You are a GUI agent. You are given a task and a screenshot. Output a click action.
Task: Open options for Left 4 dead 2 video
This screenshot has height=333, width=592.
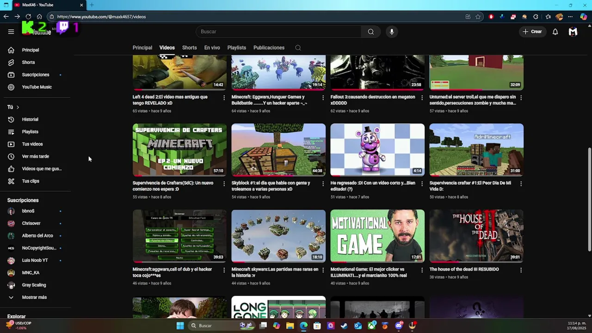coord(224,98)
